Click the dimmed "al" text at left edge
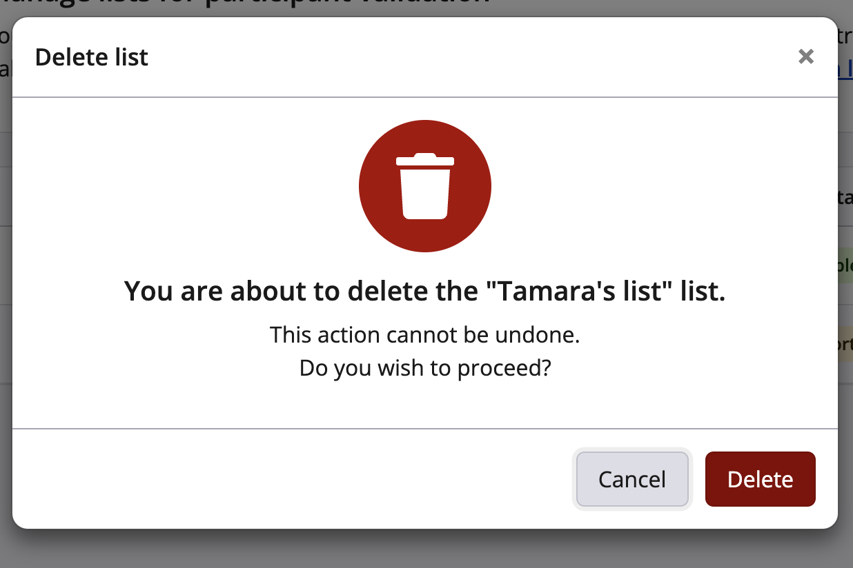 point(6,69)
